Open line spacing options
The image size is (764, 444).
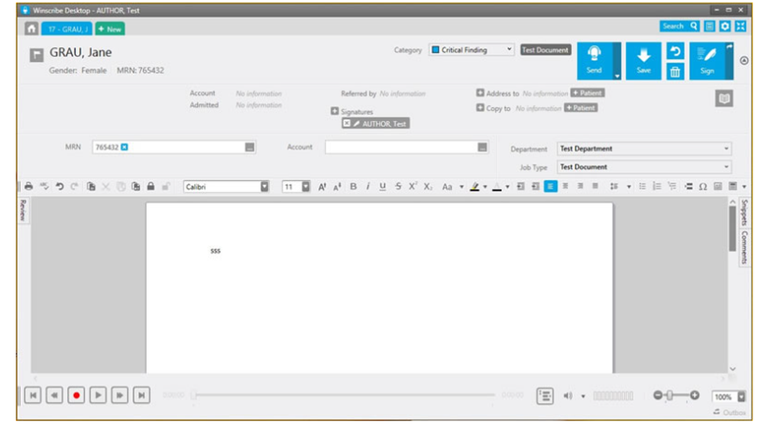coord(614,186)
